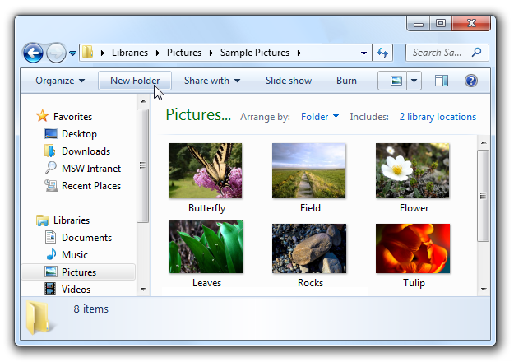
Task: Open the Arrange by Folder dropdown
Action: pyautogui.click(x=320, y=116)
